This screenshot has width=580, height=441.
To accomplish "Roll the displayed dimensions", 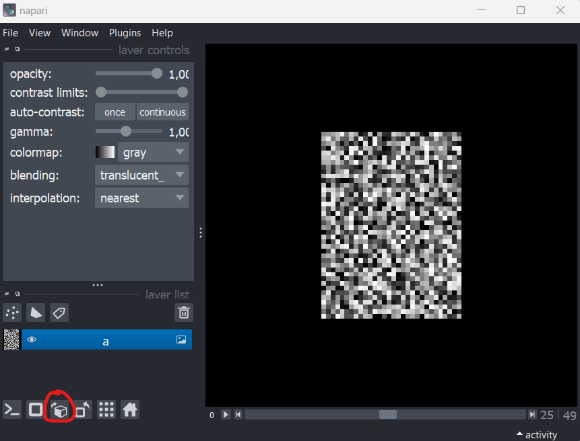I will (x=59, y=409).
